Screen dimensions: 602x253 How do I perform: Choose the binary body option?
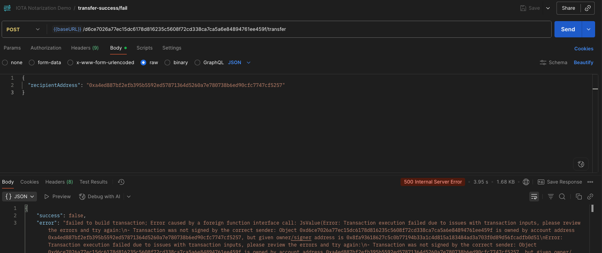click(x=167, y=63)
